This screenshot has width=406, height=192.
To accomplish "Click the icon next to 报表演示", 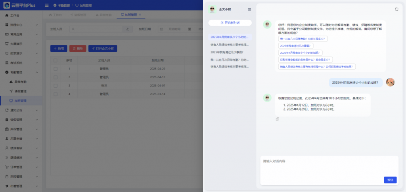I will [x=7, y=53].
